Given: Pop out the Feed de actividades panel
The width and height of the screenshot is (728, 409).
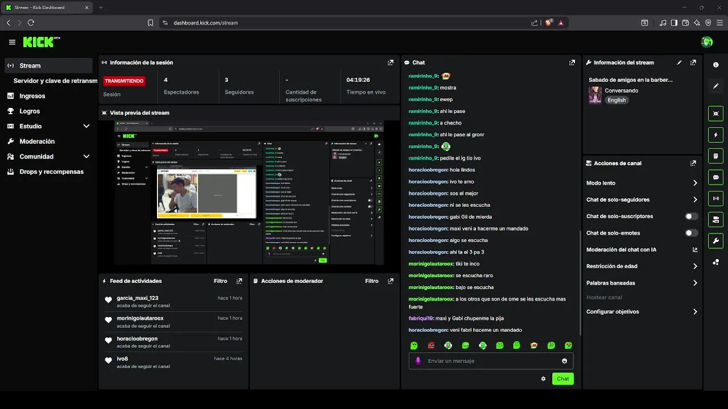Looking at the screenshot, I should click(x=239, y=281).
